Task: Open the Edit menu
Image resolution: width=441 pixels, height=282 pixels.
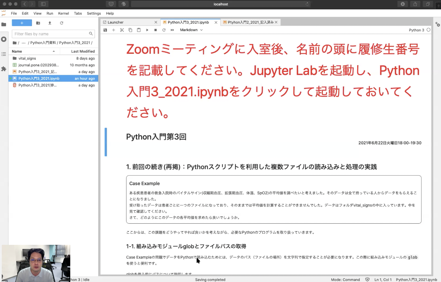Action: pos(25,13)
